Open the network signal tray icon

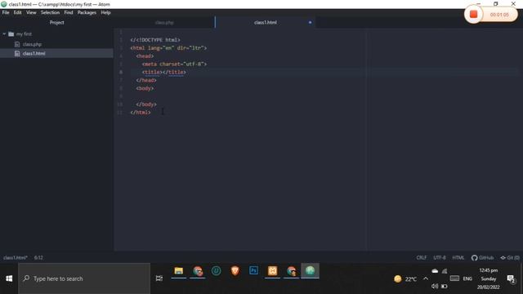pos(445,271)
